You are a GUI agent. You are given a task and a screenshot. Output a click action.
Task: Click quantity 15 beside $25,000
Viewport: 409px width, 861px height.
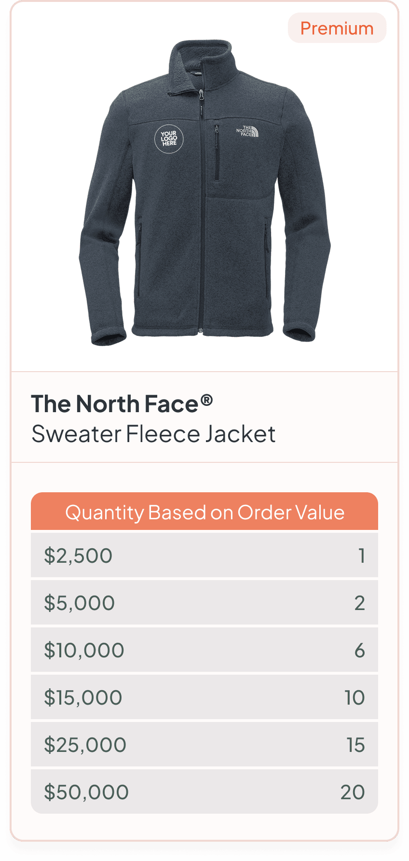[355, 745]
